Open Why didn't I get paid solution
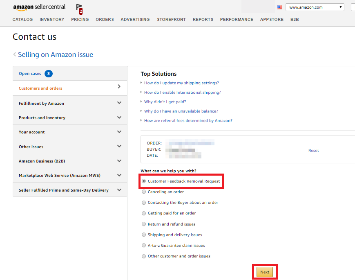Screen dimensions: 355x280 [165, 102]
